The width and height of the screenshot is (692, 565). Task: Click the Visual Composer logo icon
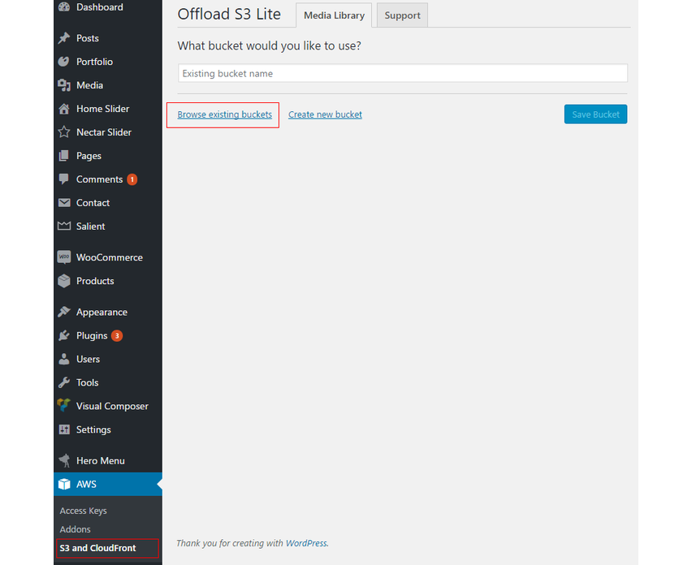click(64, 405)
